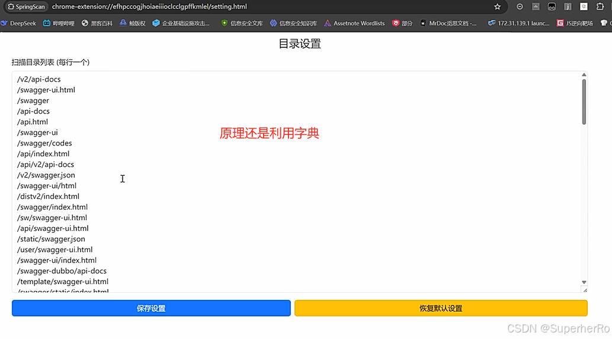Image resolution: width=612 pixels, height=339 pixels.
Task: Click the line /api.html
Action: coord(33,122)
